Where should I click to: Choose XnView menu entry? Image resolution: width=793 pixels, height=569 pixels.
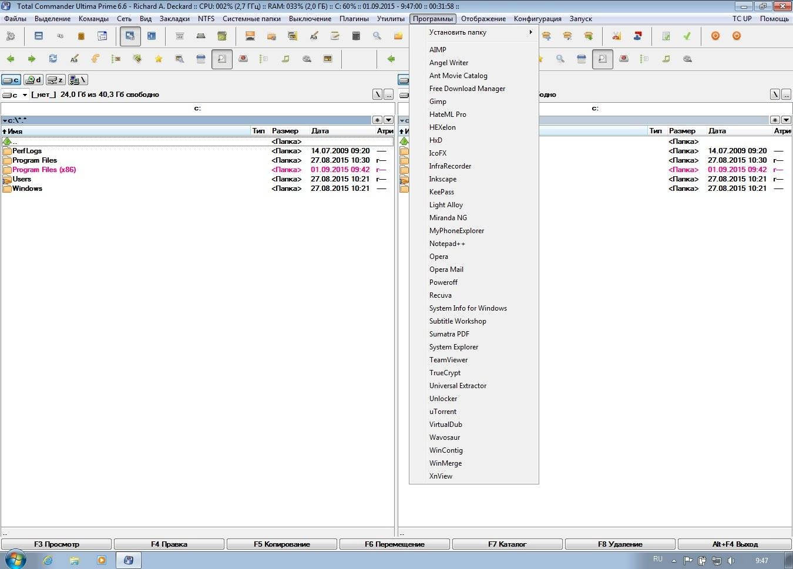coord(474,476)
